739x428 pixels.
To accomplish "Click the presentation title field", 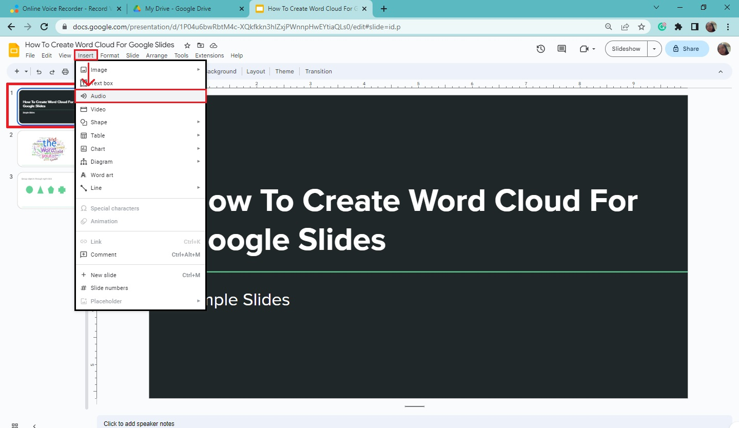I will click(x=100, y=45).
